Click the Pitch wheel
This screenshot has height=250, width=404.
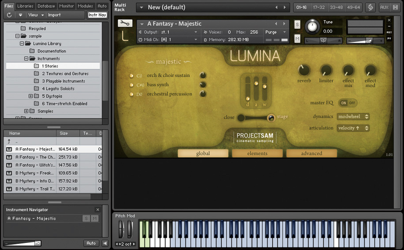[121, 229]
